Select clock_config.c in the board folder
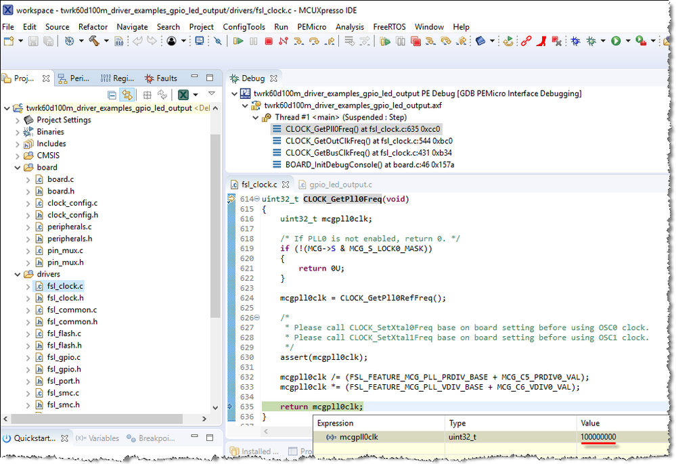Screen dimensions: 676x464 click(x=72, y=204)
